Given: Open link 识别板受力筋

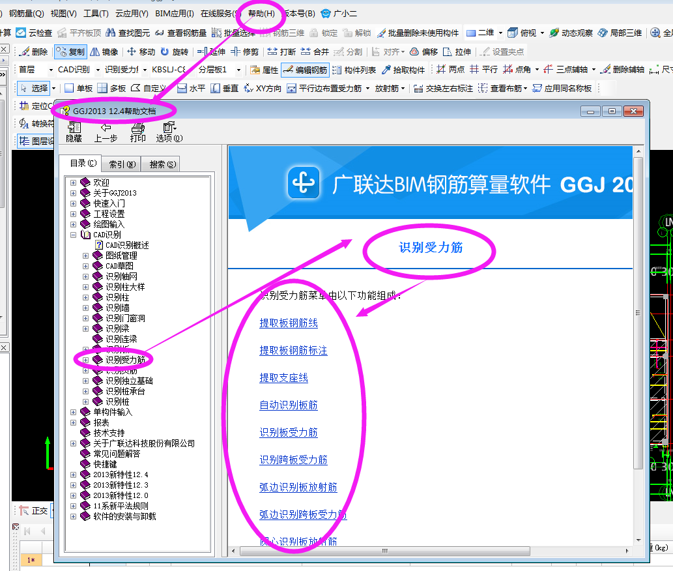Looking at the screenshot, I should click(289, 432).
